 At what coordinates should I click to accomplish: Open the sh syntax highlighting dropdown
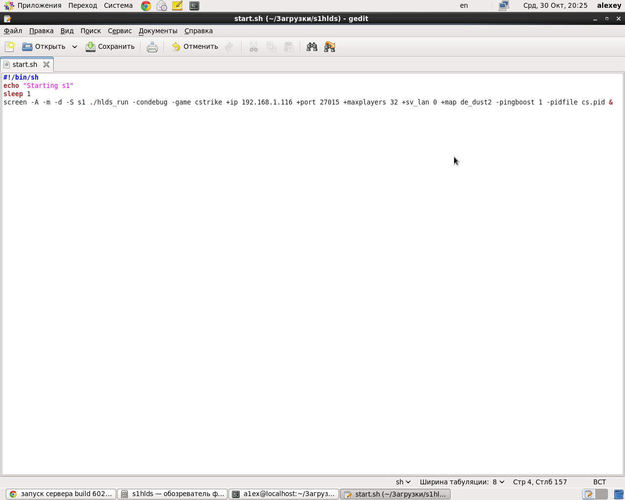click(403, 482)
